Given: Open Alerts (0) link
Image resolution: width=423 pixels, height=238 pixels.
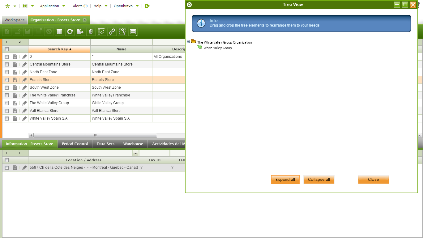Looking at the screenshot, I should (80, 6).
